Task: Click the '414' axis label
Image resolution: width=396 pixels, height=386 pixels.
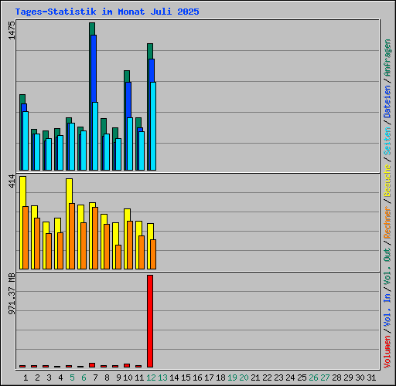Action: pyautogui.click(x=12, y=181)
